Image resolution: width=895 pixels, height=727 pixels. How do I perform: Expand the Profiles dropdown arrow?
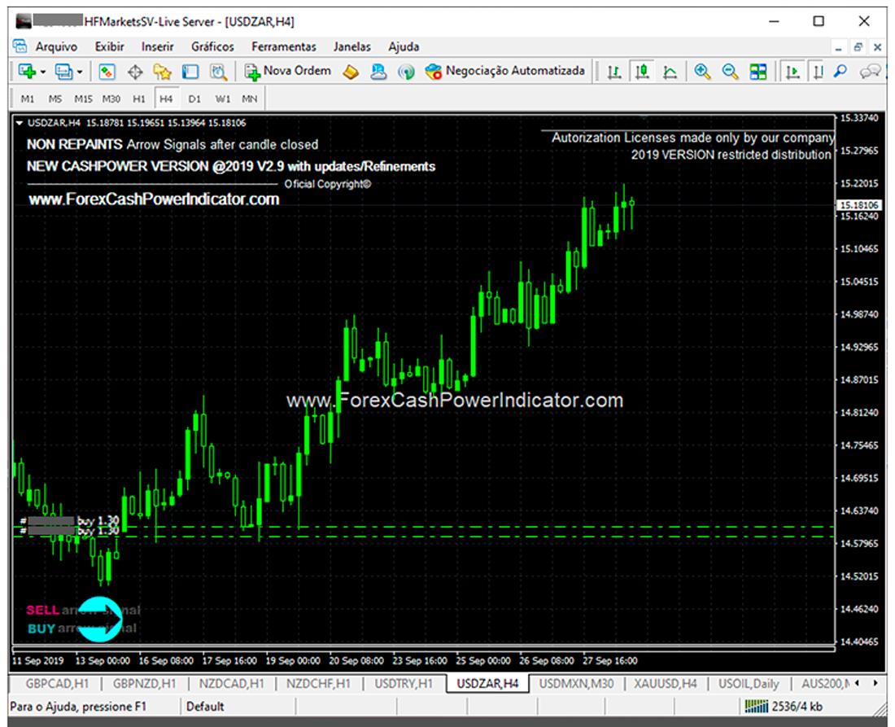[x=80, y=72]
